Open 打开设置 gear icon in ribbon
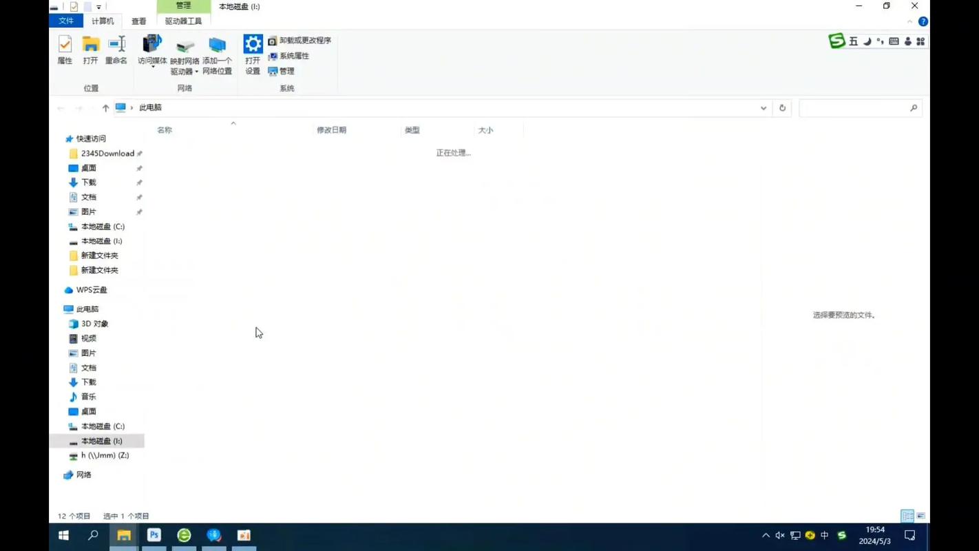Screen dimensions: 979x551 click(x=253, y=54)
